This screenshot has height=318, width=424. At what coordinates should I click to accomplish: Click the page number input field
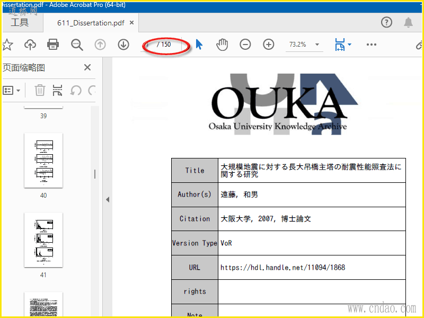click(148, 45)
